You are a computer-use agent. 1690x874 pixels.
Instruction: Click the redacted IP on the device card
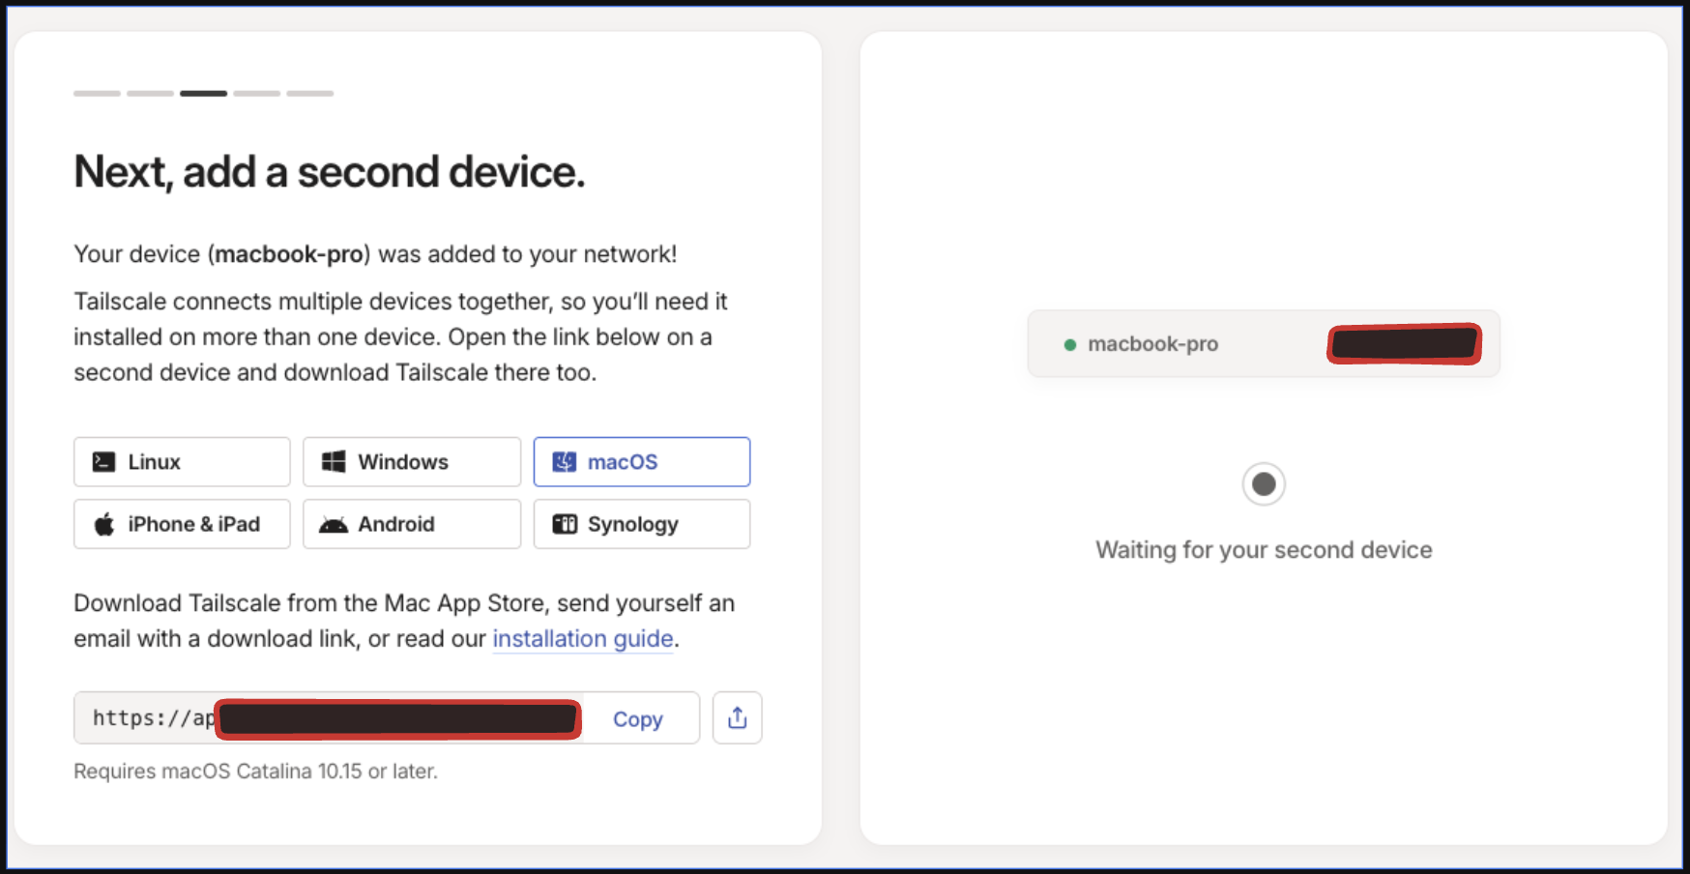point(1404,344)
